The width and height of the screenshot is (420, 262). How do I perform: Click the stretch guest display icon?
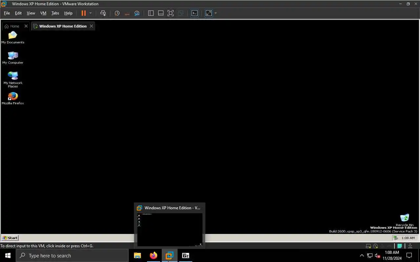209,13
